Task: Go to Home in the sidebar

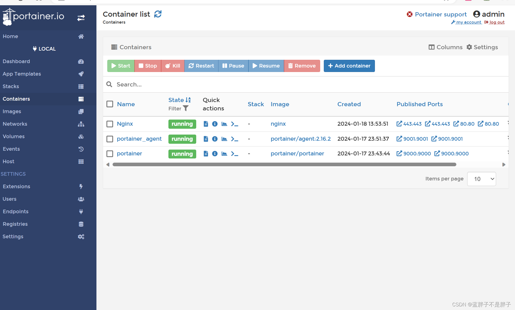Action: [48, 36]
